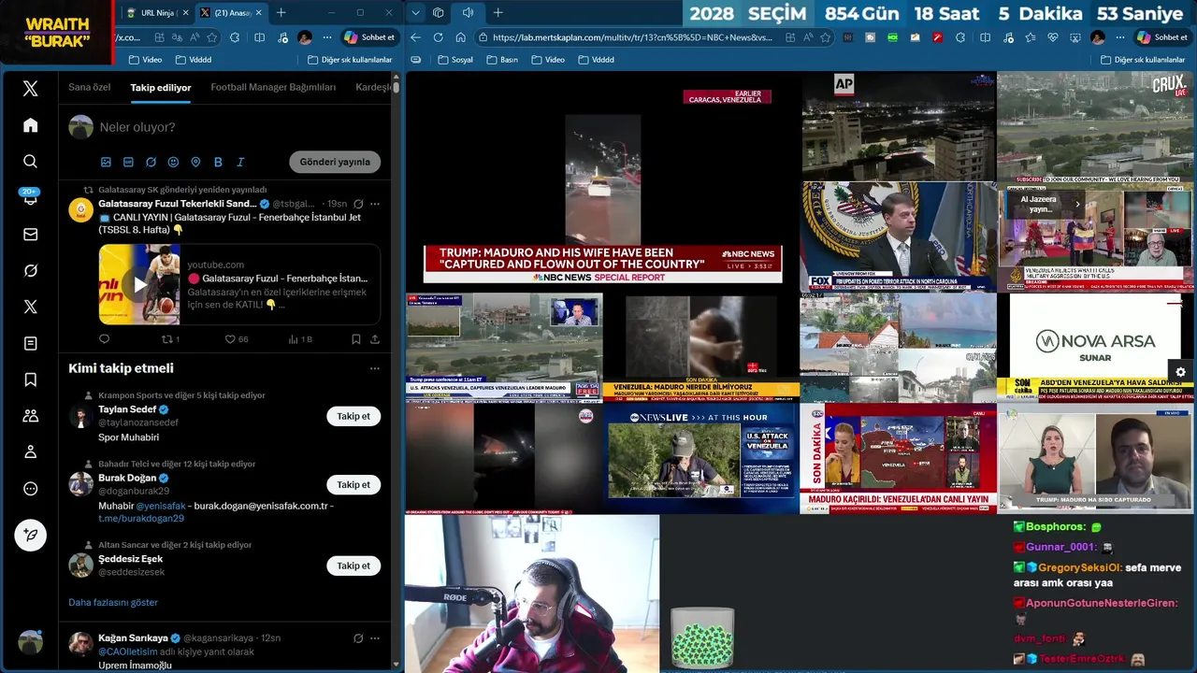This screenshot has height=673, width=1197.
Task: Open the X home feed icon
Action: pyautogui.click(x=31, y=125)
